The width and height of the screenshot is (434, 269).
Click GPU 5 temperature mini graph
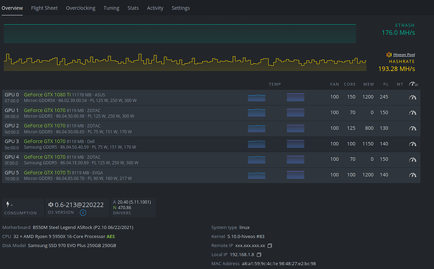(256, 175)
